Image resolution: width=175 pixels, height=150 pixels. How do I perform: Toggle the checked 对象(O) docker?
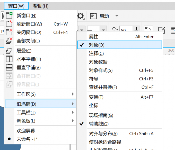tap(120, 45)
